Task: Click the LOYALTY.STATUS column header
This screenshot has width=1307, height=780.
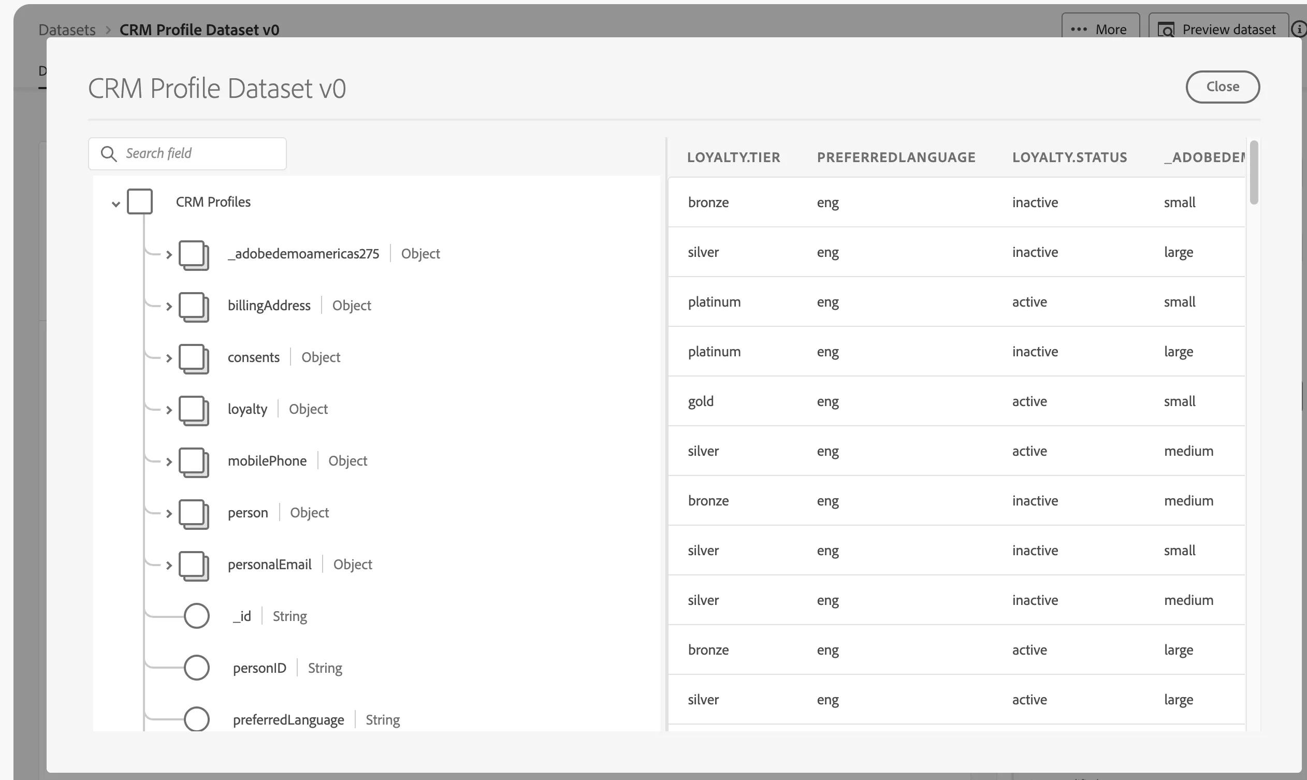Action: coord(1069,157)
